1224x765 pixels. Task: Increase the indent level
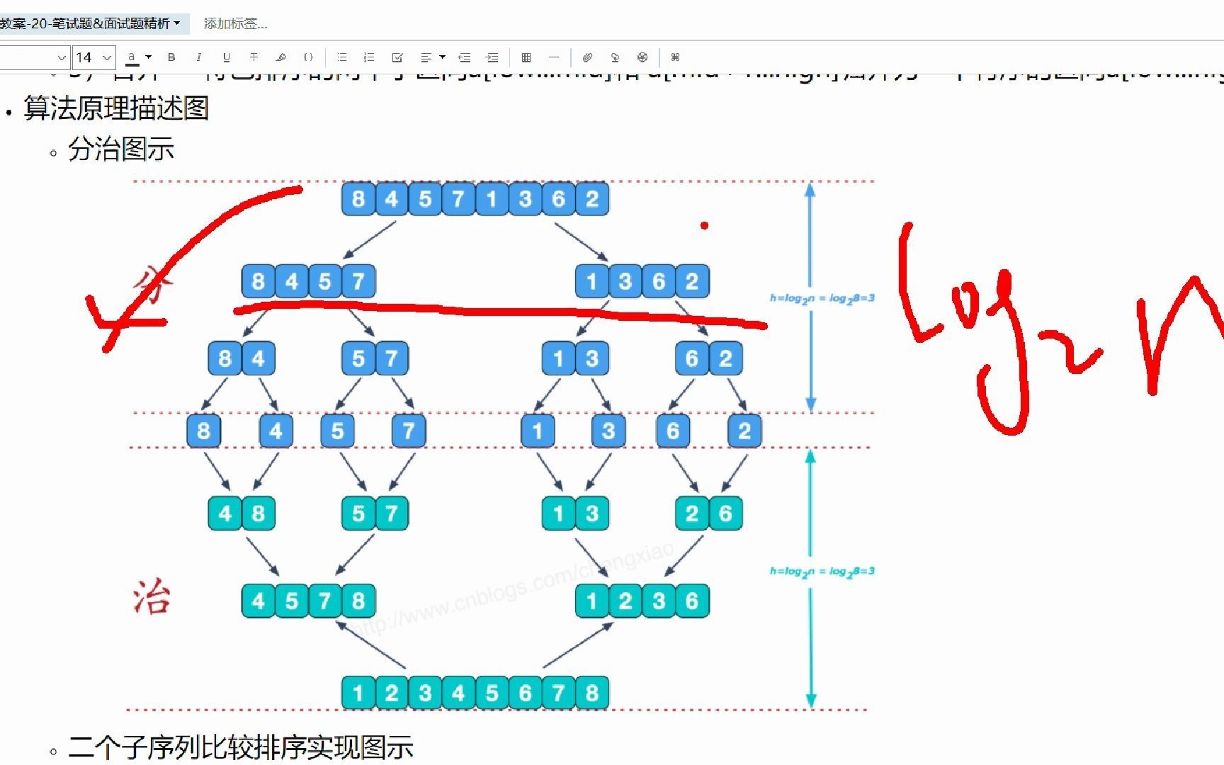click(492, 57)
